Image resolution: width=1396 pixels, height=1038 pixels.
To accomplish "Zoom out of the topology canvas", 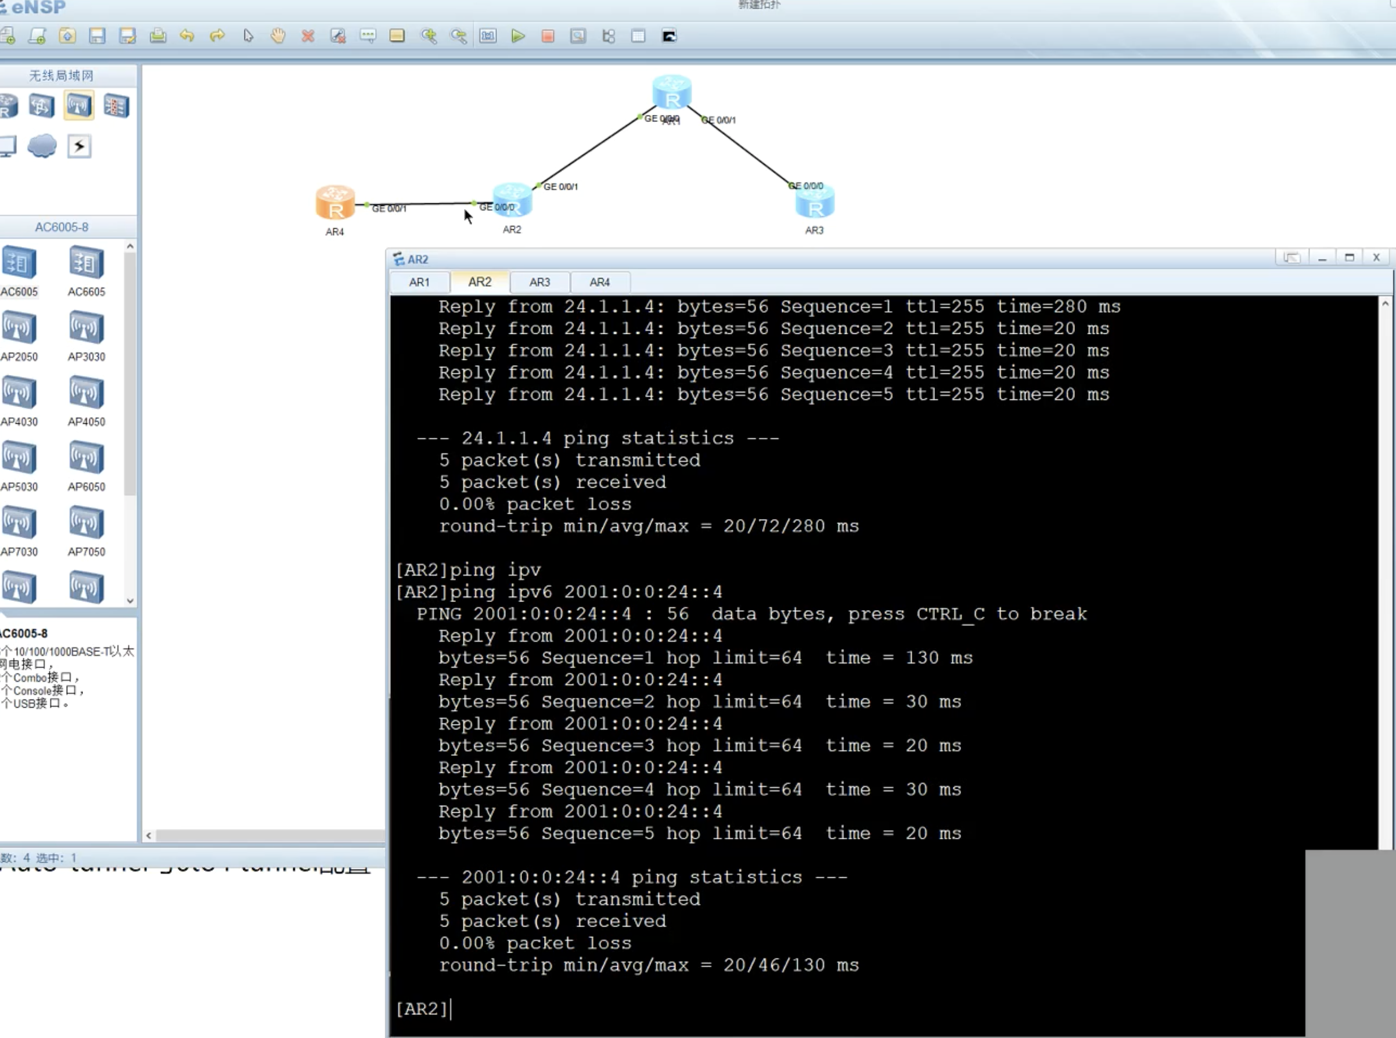I will tap(459, 36).
